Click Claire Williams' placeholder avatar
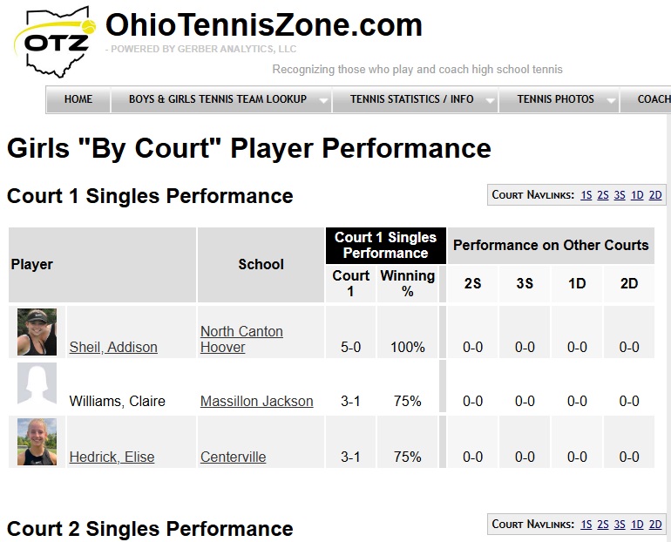The width and height of the screenshot is (671, 542). 37,385
